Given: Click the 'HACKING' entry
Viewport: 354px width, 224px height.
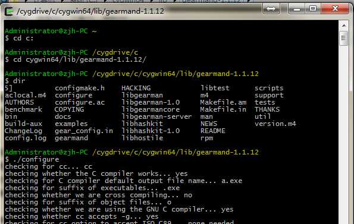Looking at the screenshot, I should click(x=136, y=88).
